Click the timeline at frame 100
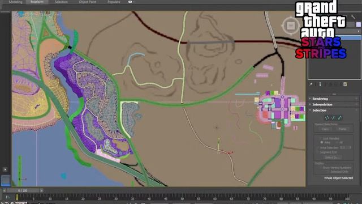Screen dimensions: 362x204 [347, 198]
